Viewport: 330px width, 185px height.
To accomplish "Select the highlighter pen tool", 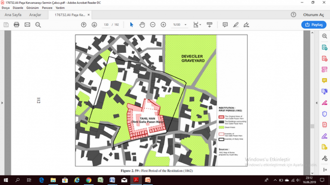I will pyautogui.click(x=235, y=24).
